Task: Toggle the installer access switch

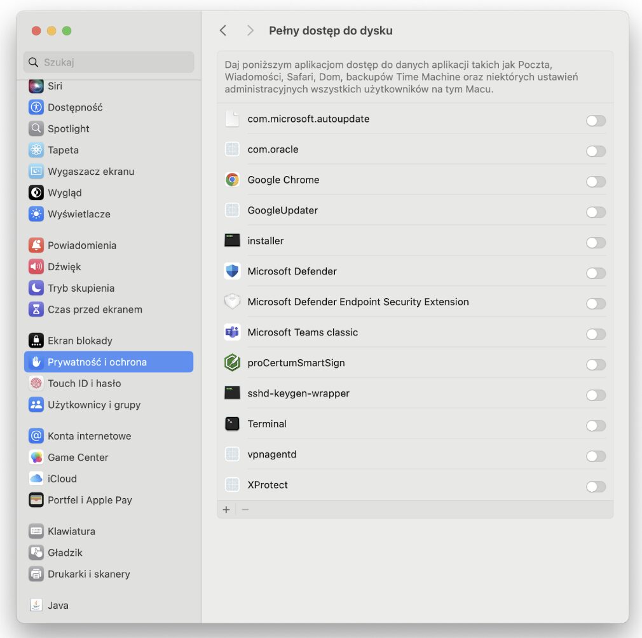Action: point(596,243)
